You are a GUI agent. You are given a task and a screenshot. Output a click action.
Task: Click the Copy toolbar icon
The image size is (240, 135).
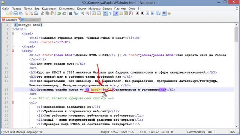tap(48, 13)
